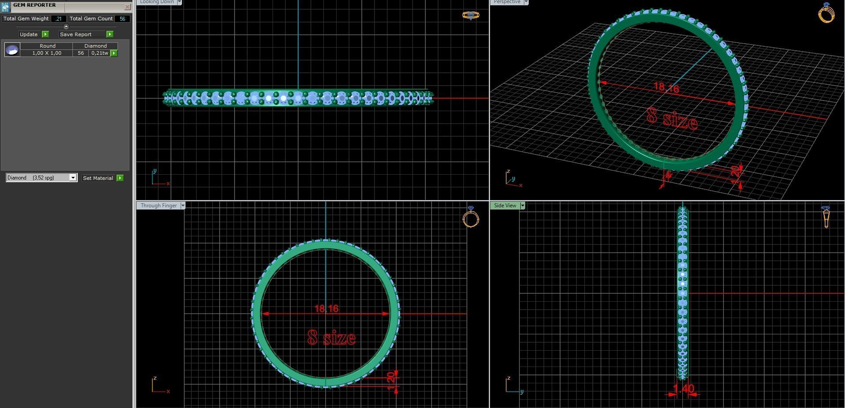This screenshot has width=845, height=408.
Task: Click the 1,20 thickness dimension in Through Finger view
Action: 391,381
